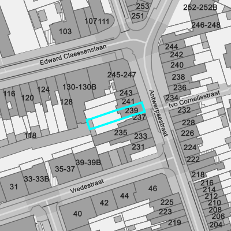The image size is (231, 231).
Task: Select the building numbered 243
Action: click(x=126, y=93)
